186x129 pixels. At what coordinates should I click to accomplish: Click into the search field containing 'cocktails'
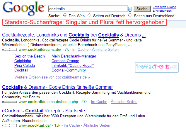[x=88, y=9]
